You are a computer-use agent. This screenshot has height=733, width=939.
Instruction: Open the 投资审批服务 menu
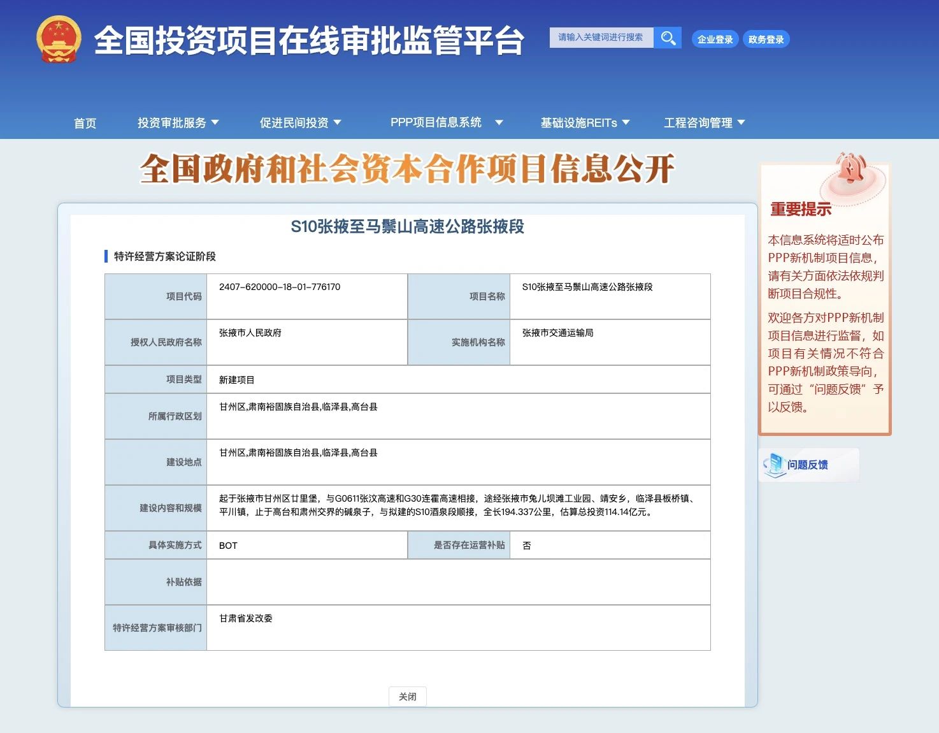tap(172, 122)
